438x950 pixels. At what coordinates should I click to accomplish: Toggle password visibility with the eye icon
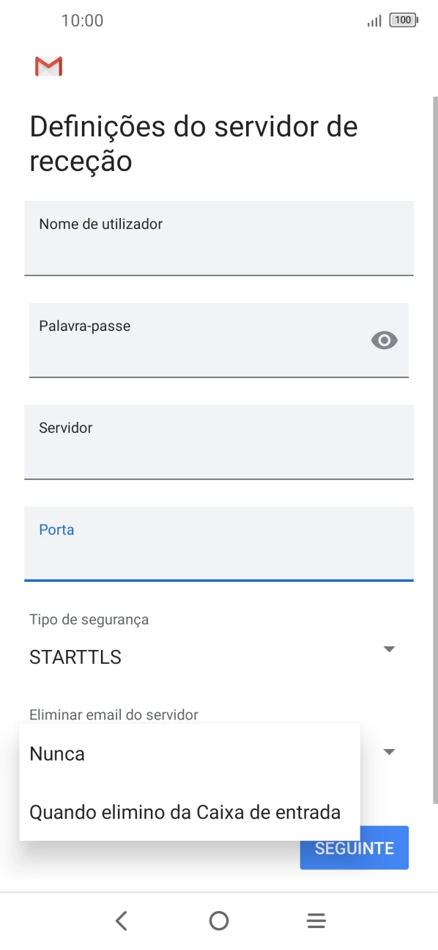pyautogui.click(x=384, y=340)
